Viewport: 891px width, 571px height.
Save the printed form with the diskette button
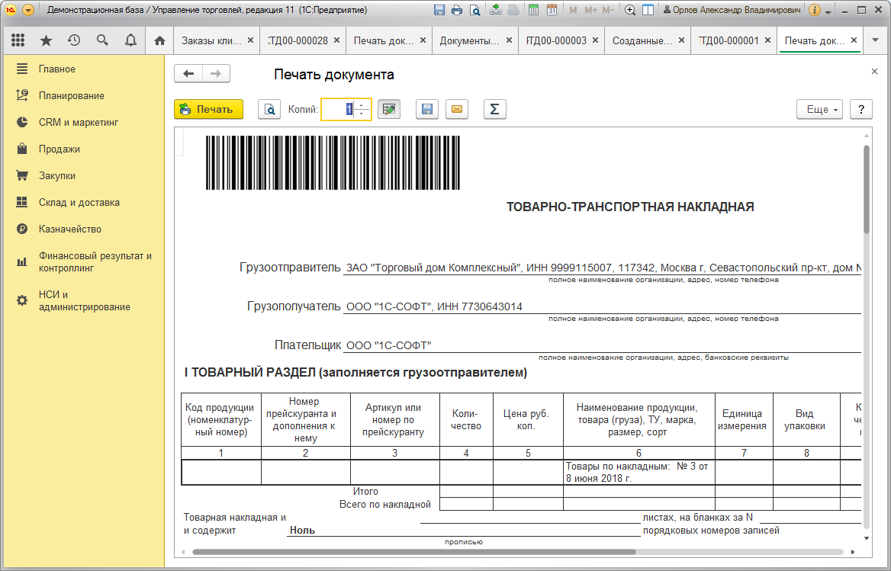(x=426, y=109)
